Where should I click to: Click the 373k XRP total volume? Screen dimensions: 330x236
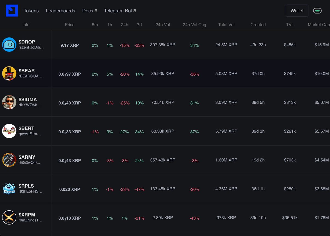click(226, 218)
